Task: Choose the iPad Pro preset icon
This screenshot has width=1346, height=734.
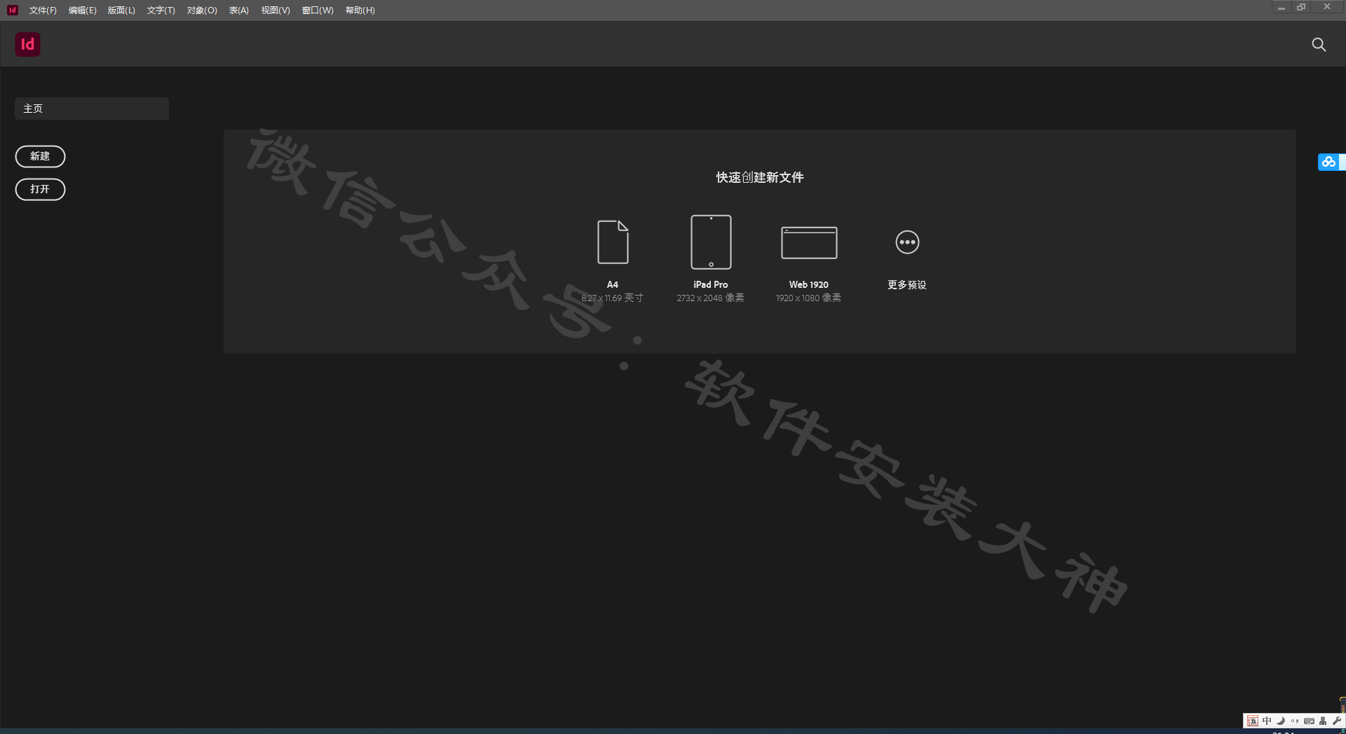Action: pyautogui.click(x=711, y=242)
